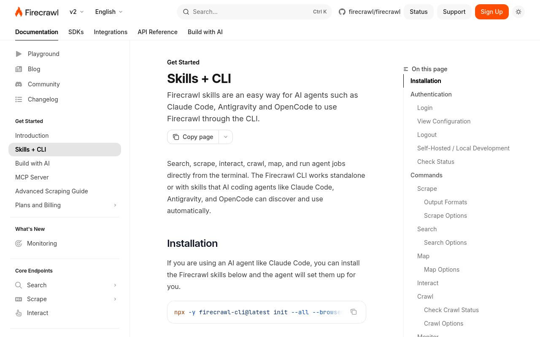Jump to Authentication in page outline
Image resolution: width=540 pixels, height=337 pixels.
(431, 94)
